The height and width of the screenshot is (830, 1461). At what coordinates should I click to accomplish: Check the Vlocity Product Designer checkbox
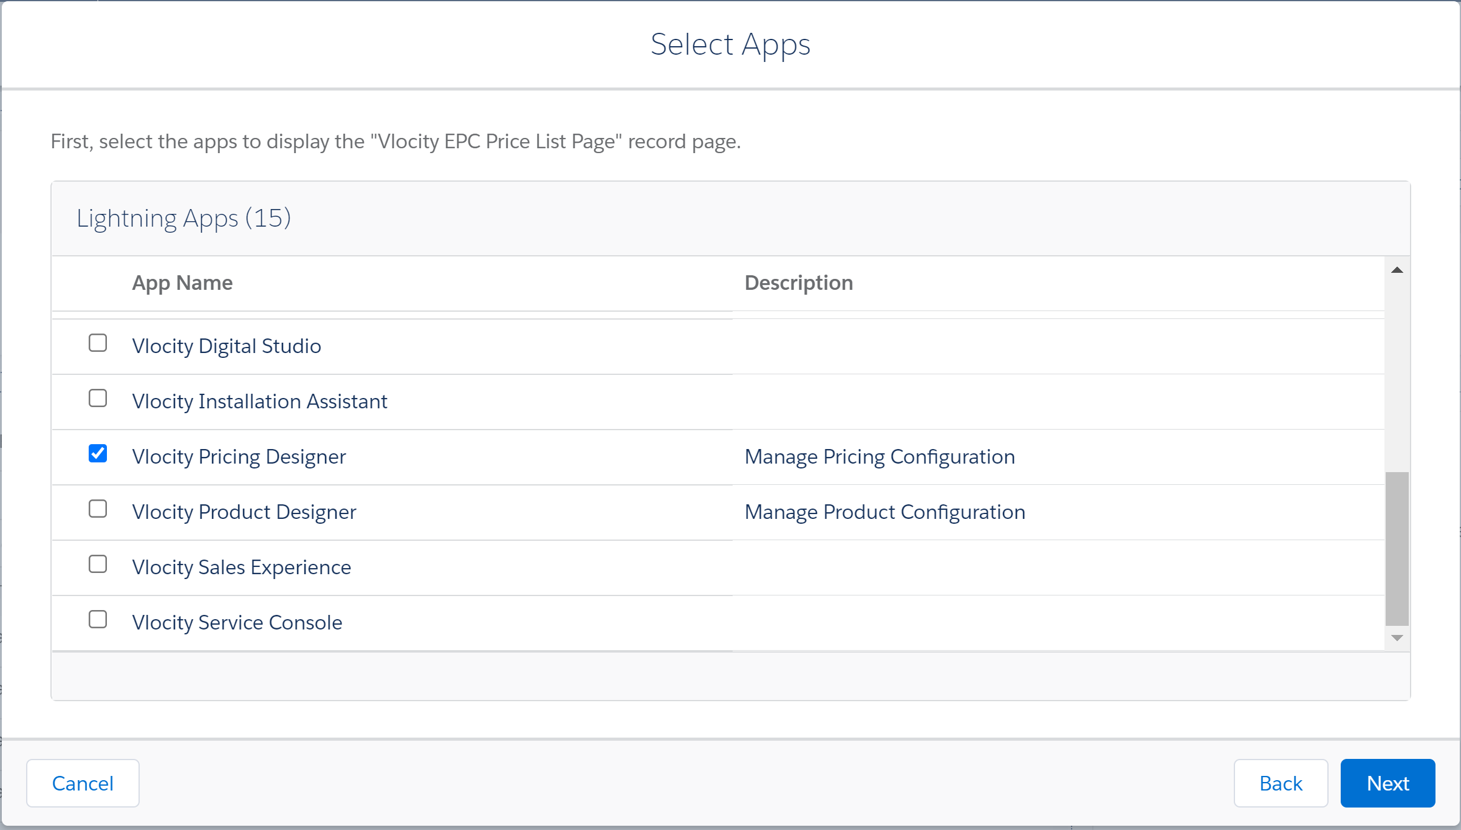pyautogui.click(x=98, y=509)
